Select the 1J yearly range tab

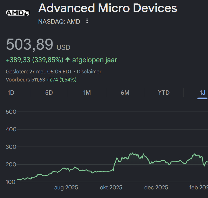203,93
